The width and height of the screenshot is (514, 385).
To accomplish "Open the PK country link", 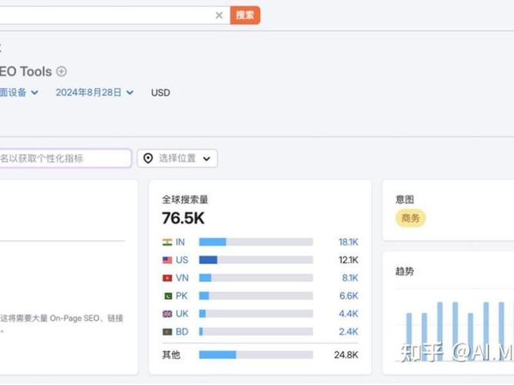I will [182, 296].
